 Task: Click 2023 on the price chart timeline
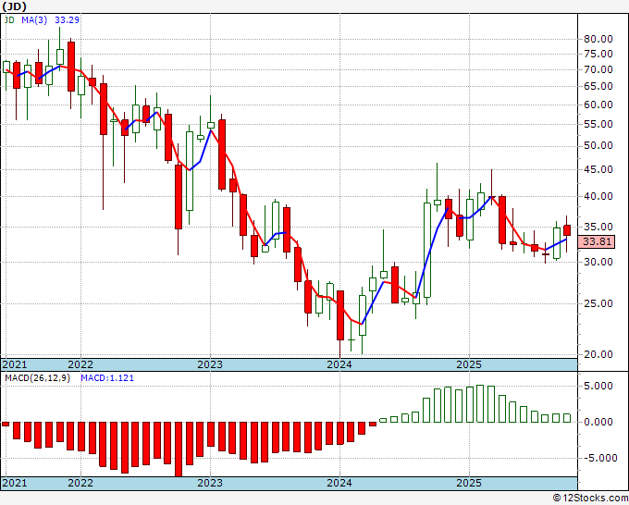point(210,364)
